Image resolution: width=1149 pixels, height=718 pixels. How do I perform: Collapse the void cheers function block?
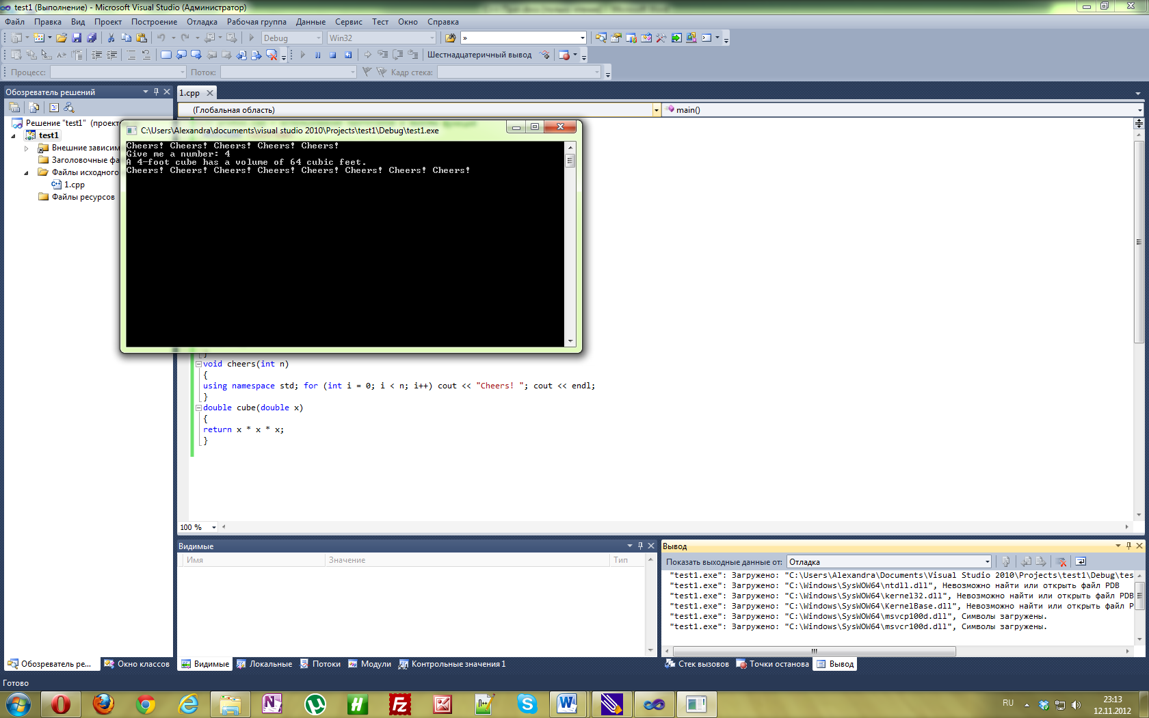198,364
